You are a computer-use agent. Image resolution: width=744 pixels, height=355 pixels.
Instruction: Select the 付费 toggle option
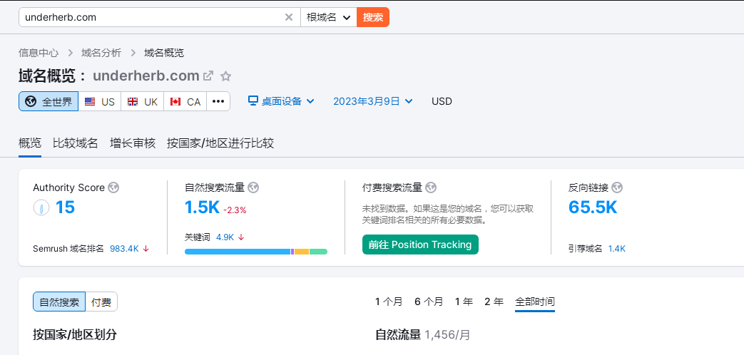click(x=101, y=302)
